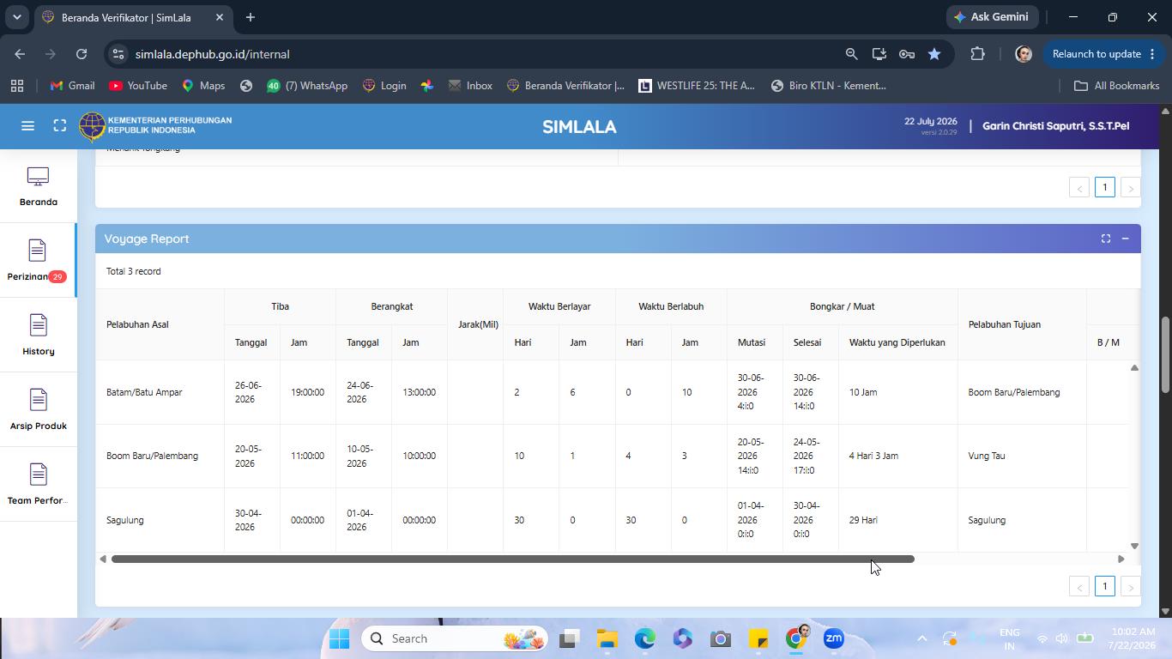Click the table's scroll up arrow
Viewport: 1172px width, 659px height.
[1134, 367]
